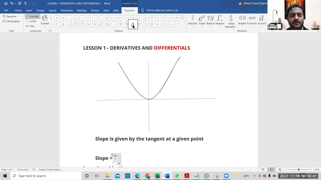
Task: Open the equation options arrow beside Slope
Action: [119, 163]
